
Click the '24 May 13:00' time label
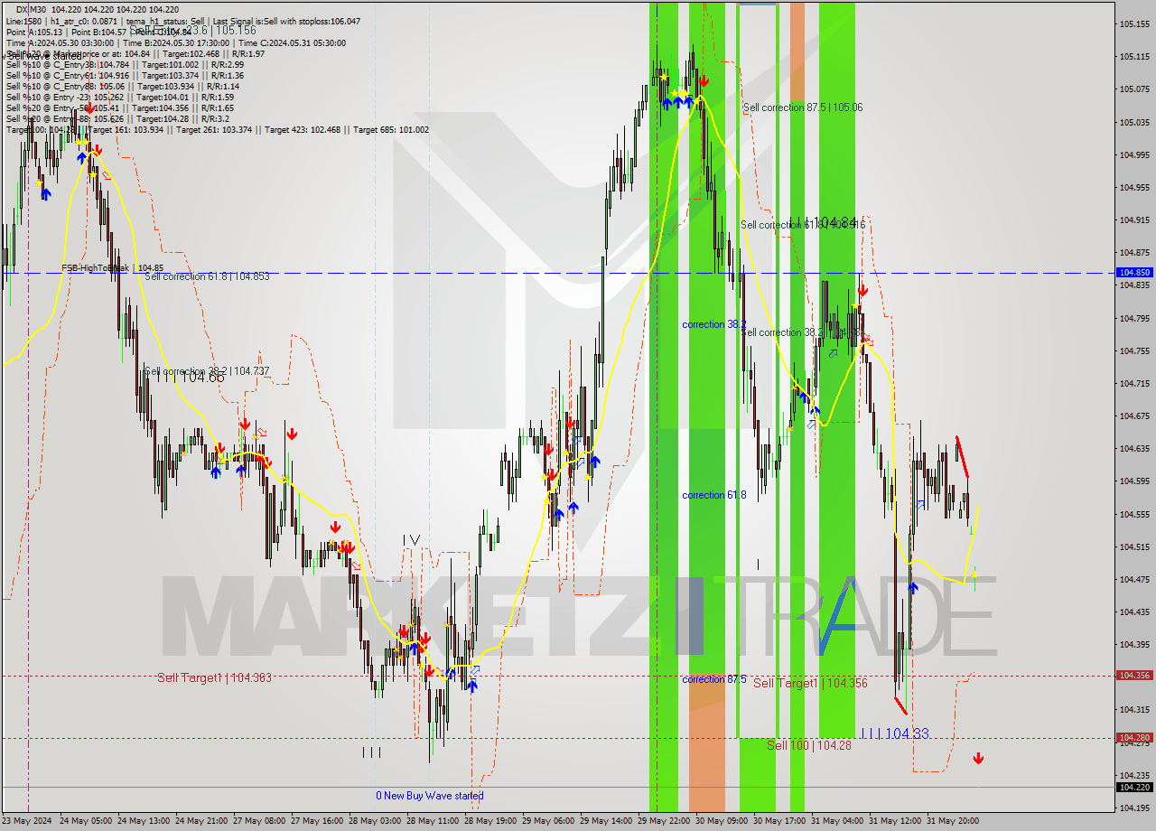pyautogui.click(x=144, y=821)
